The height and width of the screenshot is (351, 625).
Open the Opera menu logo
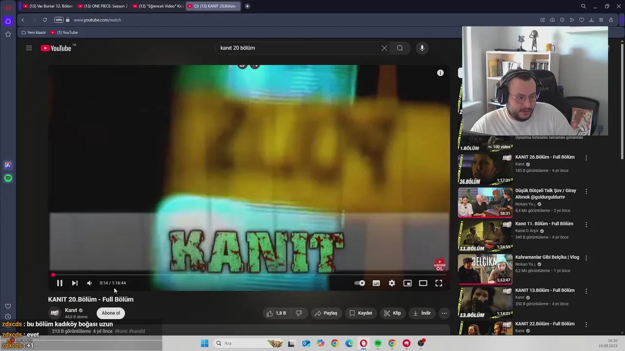[x=8, y=8]
